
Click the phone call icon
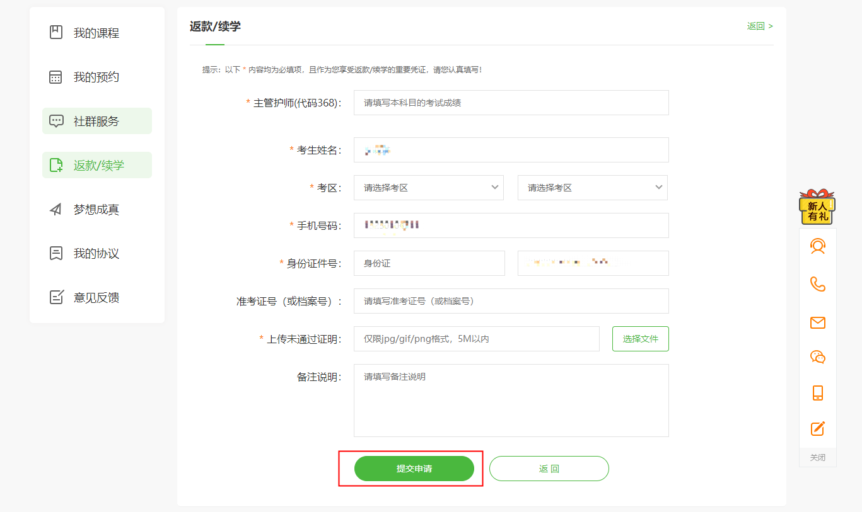[x=817, y=284]
